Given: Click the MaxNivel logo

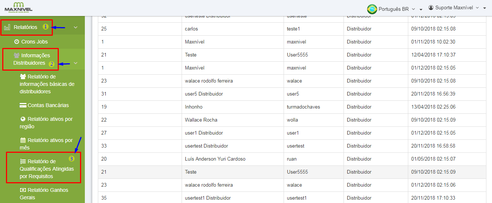Looking at the screenshot, I should (18, 7).
